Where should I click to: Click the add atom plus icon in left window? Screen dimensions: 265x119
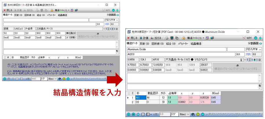(5, 79)
